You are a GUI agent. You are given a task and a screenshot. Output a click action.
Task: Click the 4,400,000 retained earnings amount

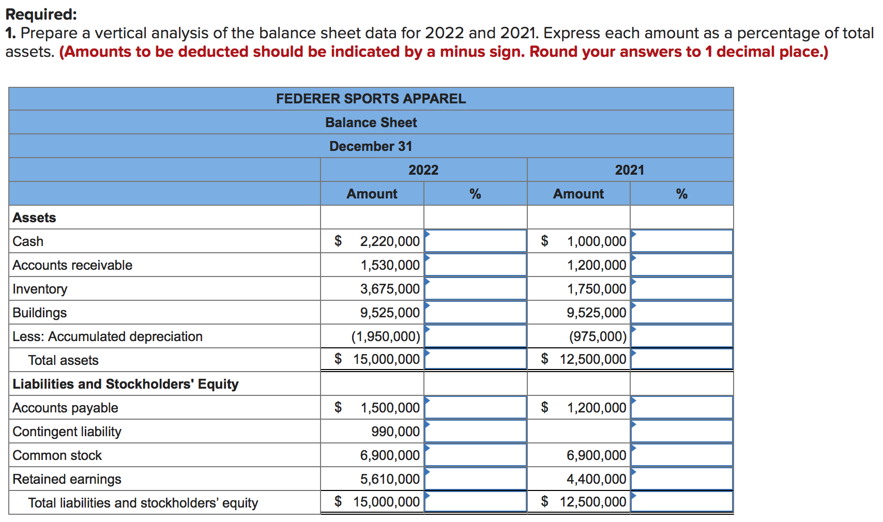(x=597, y=479)
